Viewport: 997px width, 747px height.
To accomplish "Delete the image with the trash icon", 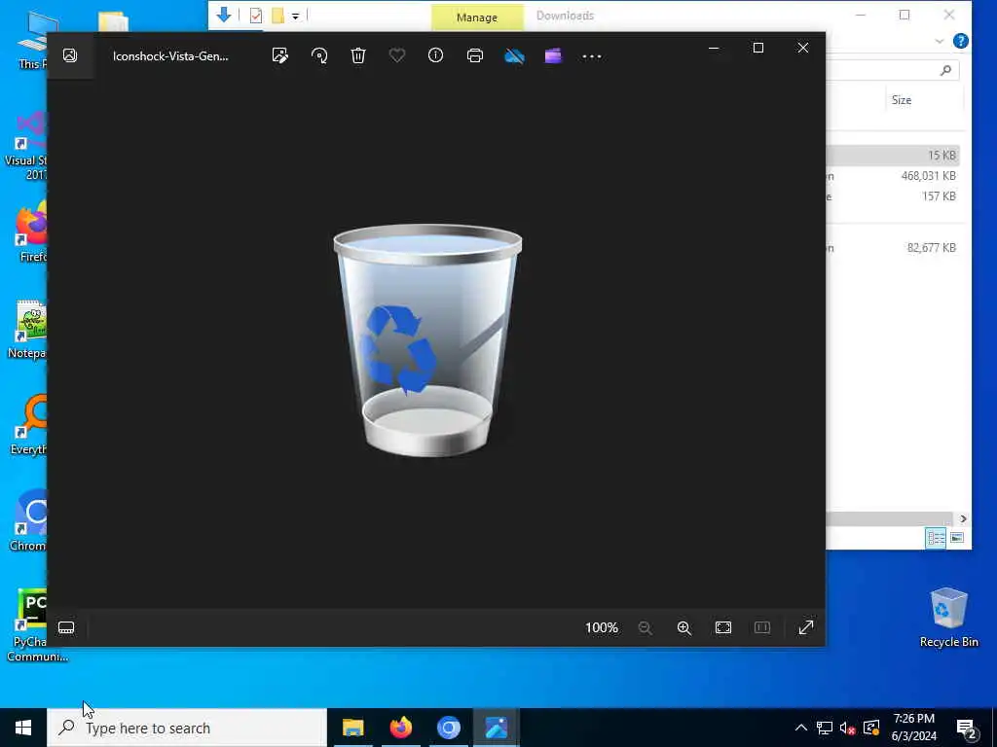I will click(x=358, y=55).
